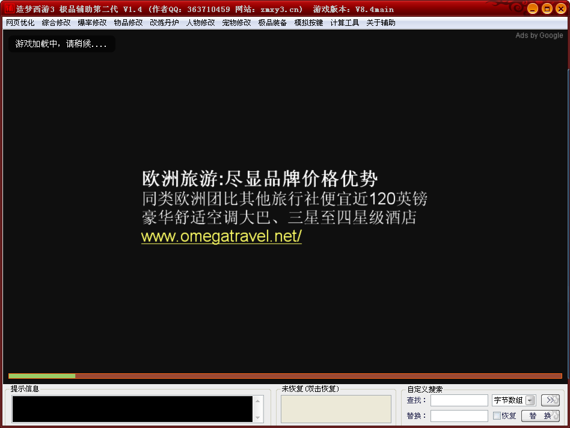
Task: Click the game loading progress bar
Action: [x=286, y=376]
